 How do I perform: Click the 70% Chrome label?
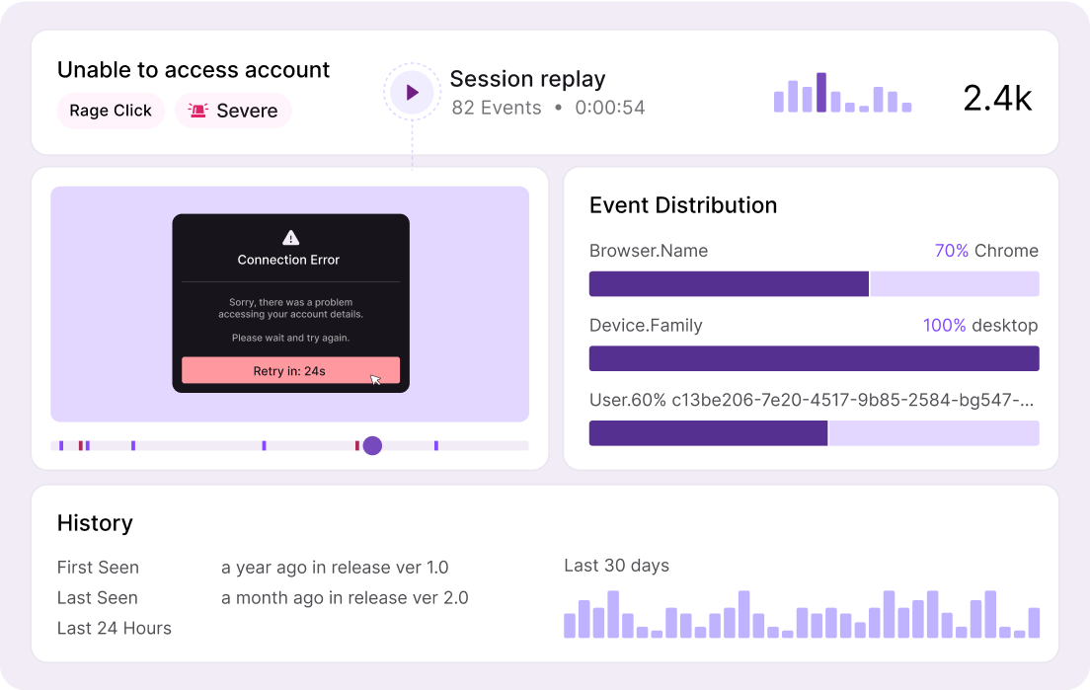[985, 251]
